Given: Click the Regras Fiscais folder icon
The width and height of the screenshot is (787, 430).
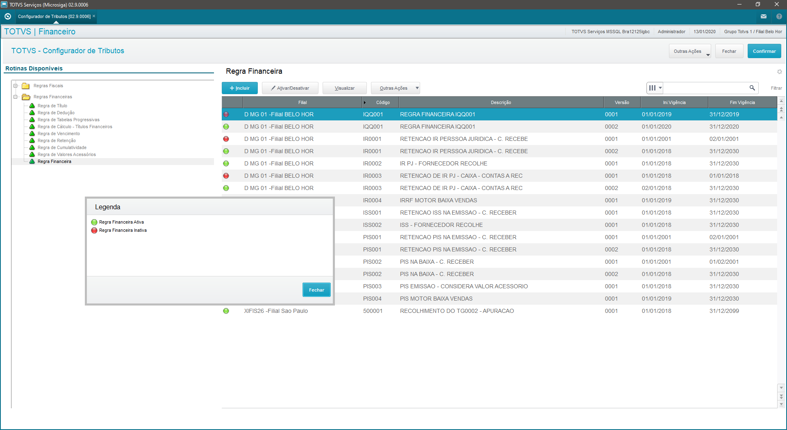Looking at the screenshot, I should (25, 86).
